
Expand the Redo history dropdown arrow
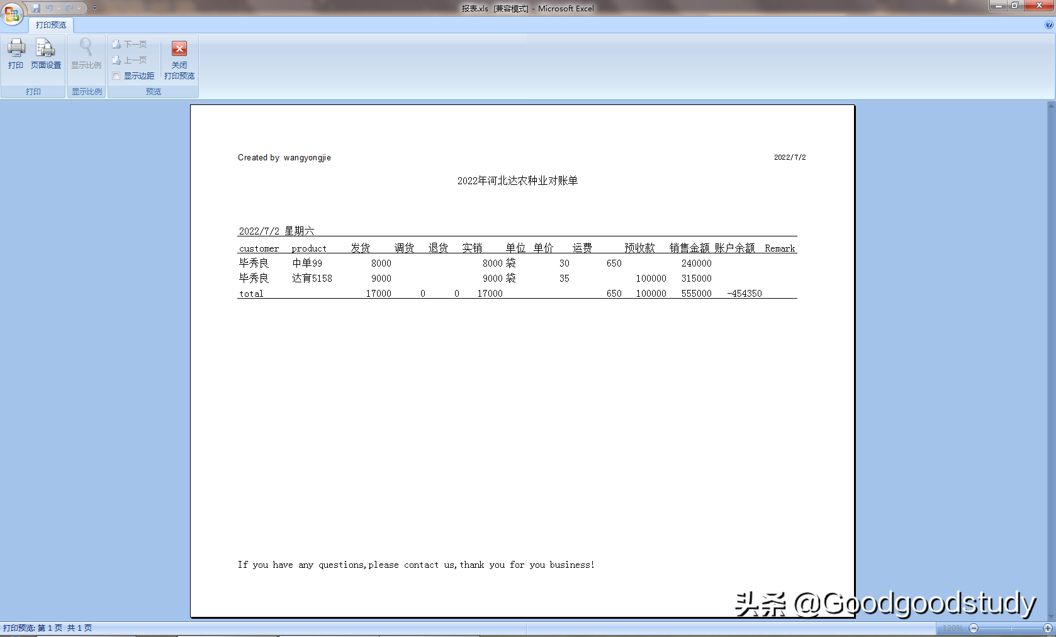pos(79,8)
